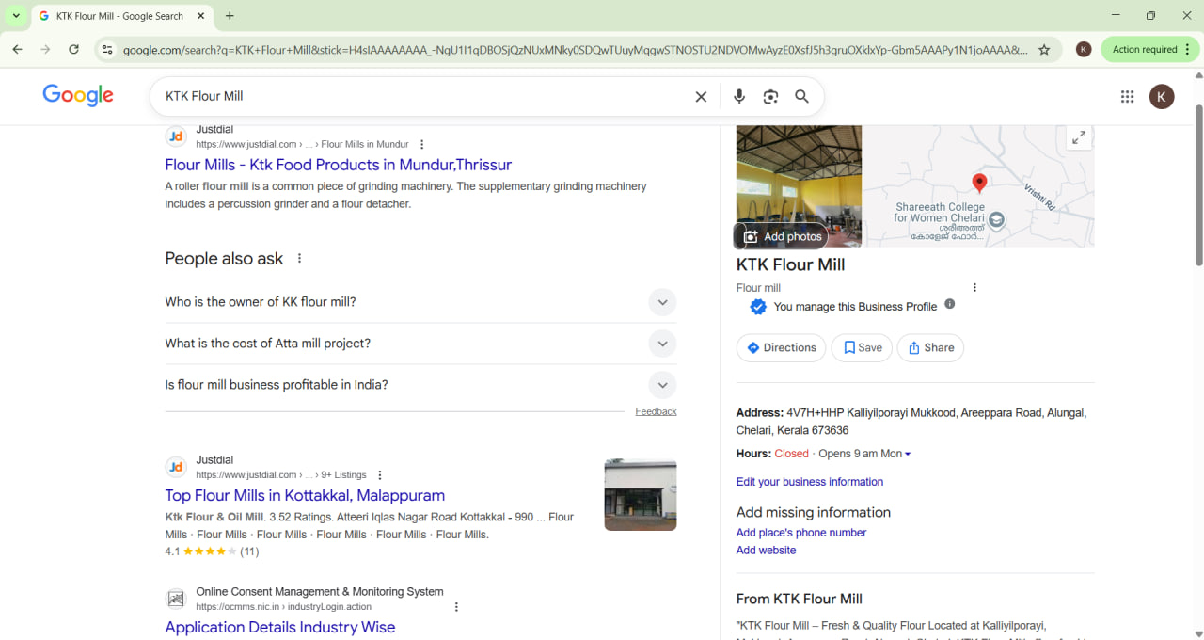Open the business hours dropdown
1204x640 pixels.
[x=907, y=454]
